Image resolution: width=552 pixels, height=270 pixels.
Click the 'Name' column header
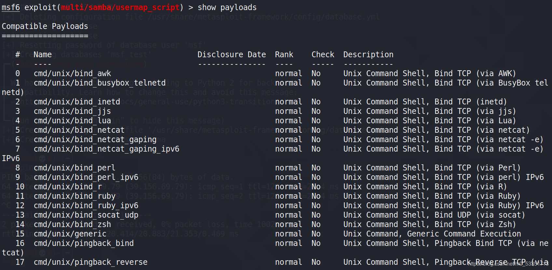point(43,55)
